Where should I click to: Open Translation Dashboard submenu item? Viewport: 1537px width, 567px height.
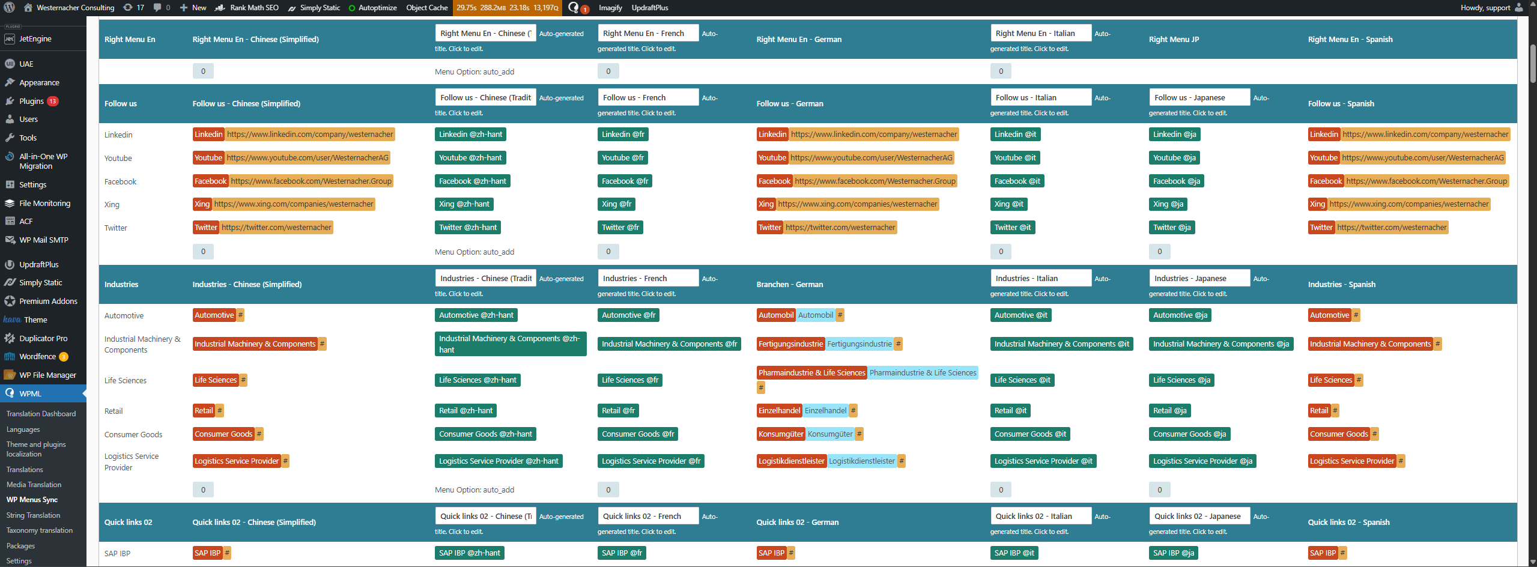click(x=41, y=414)
